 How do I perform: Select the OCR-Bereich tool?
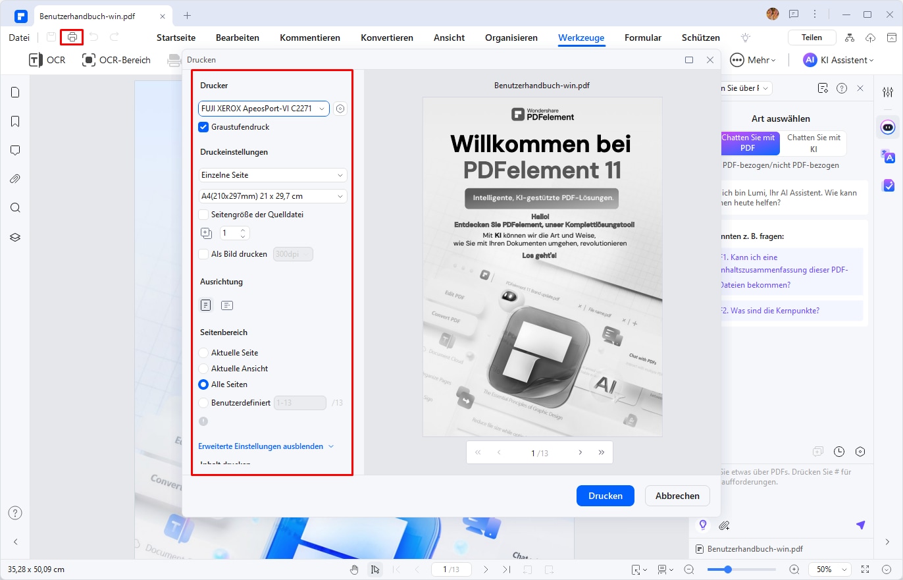(x=116, y=60)
